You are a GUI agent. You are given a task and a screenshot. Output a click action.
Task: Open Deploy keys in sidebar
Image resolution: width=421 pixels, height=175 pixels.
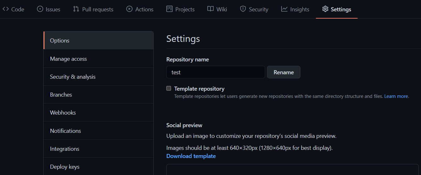pos(65,167)
